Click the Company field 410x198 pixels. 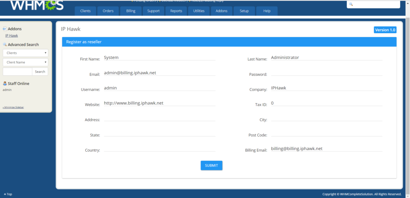[327, 88]
